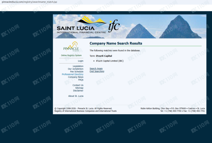Viewport: 212px width, 143px height.
Task: Open About St. Lucia
Action: [x=76, y=96]
